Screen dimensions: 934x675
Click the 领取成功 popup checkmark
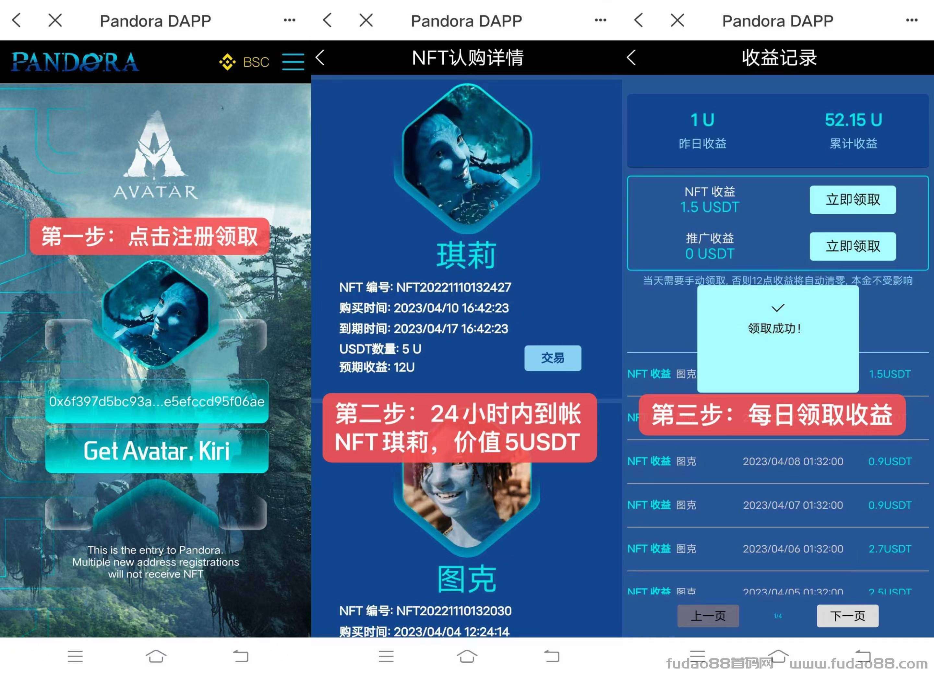(777, 308)
